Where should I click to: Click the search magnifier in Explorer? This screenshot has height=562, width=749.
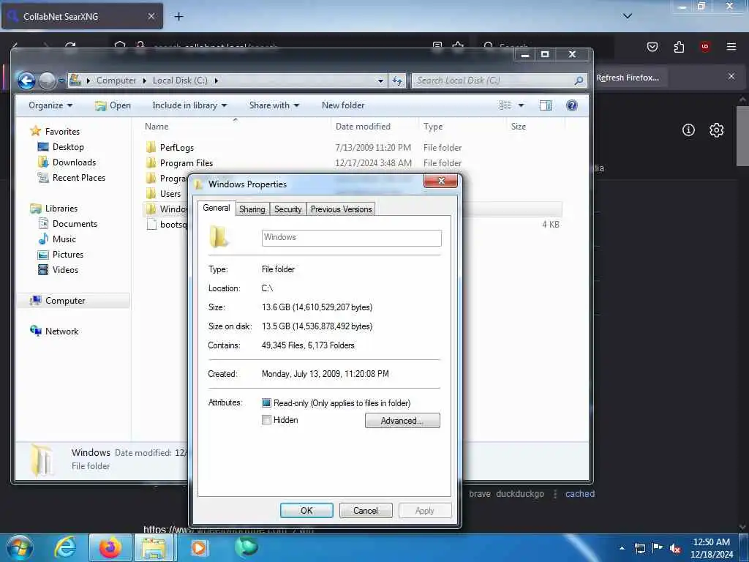[x=579, y=80]
